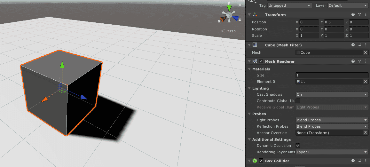Open the Mesh Filter three-dot menu
This screenshot has width=370, height=167.
[366, 45]
